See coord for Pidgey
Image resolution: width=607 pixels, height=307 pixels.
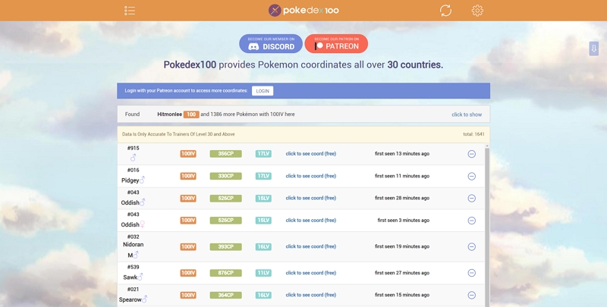coord(311,176)
